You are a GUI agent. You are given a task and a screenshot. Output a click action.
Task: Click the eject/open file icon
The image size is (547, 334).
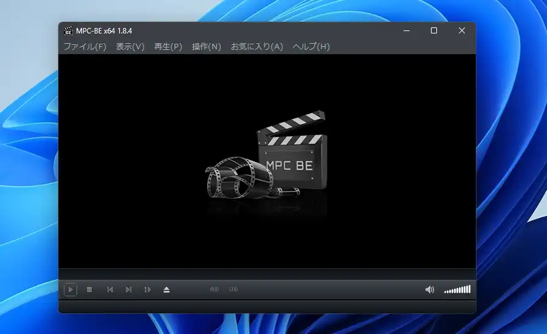click(x=167, y=290)
